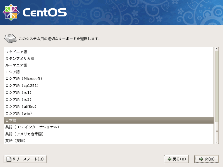Select the highlighted 日本語 keyboard entry

(11, 120)
